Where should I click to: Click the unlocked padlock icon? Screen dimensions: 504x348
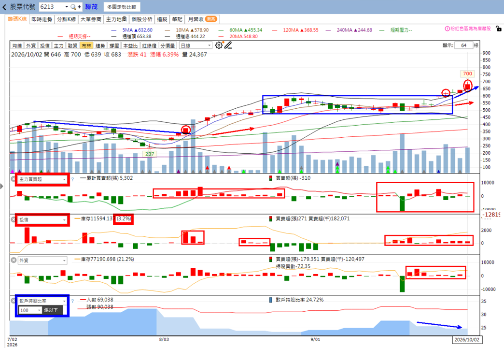pos(499,29)
